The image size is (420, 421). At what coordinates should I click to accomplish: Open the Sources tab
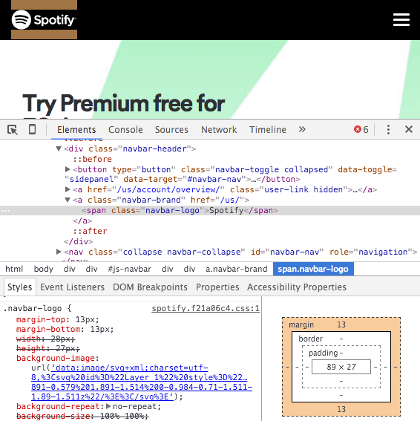pos(171,130)
